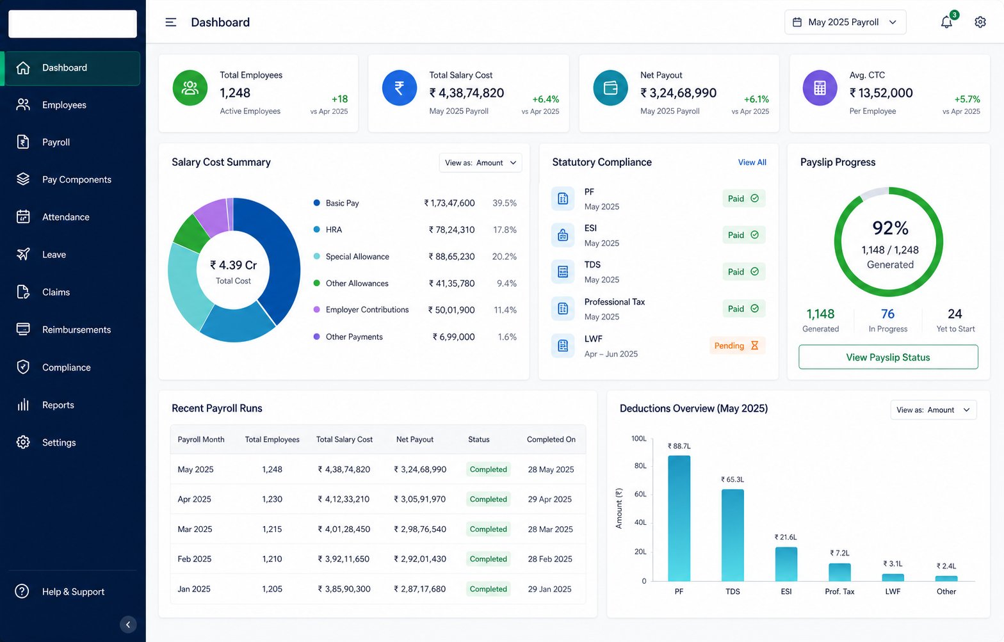Click the Completed On column header
Image resolution: width=1004 pixels, height=642 pixels.
(551, 440)
